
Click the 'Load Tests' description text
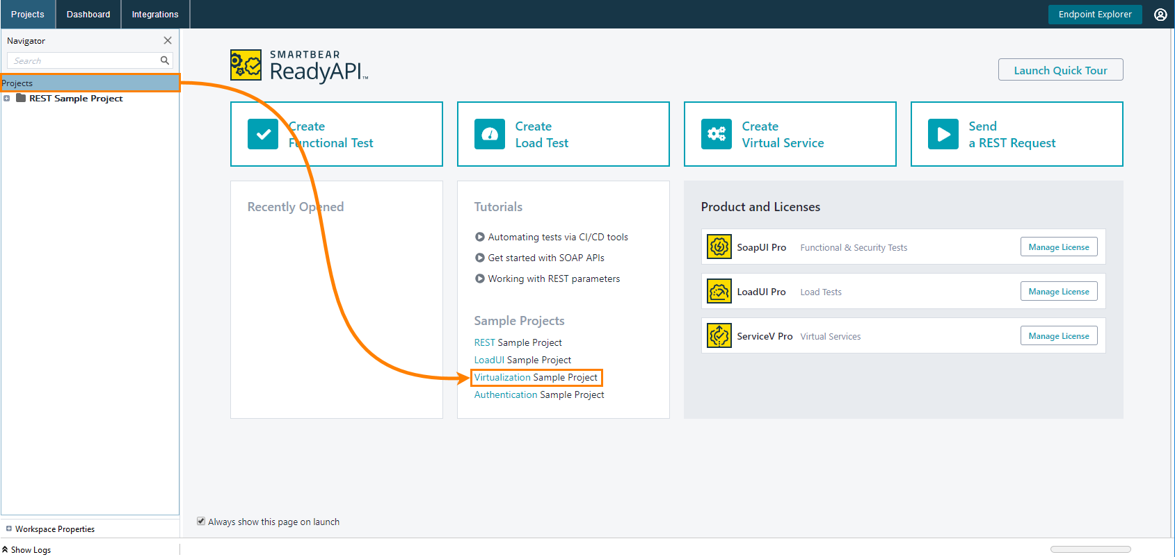(821, 292)
